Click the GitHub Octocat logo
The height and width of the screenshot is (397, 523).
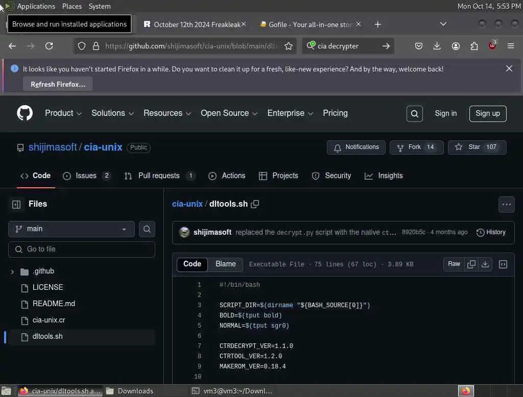pyautogui.click(x=25, y=113)
